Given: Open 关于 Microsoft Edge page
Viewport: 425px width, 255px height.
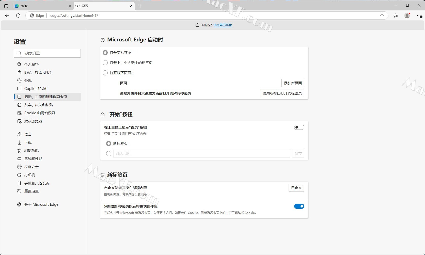Looking at the screenshot, I should pyautogui.click(x=47, y=204).
